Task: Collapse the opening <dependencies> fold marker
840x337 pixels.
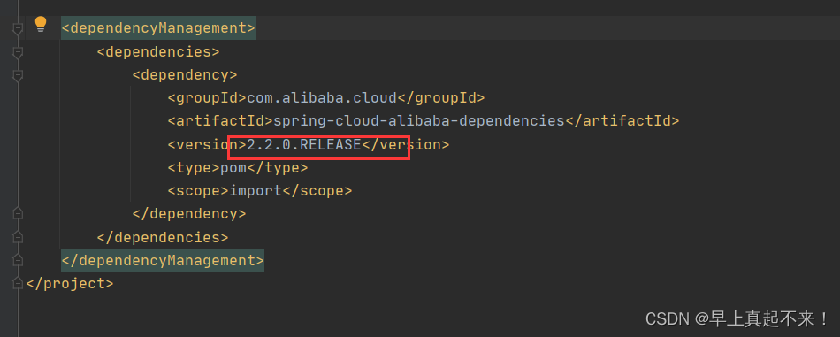Action: (18, 52)
